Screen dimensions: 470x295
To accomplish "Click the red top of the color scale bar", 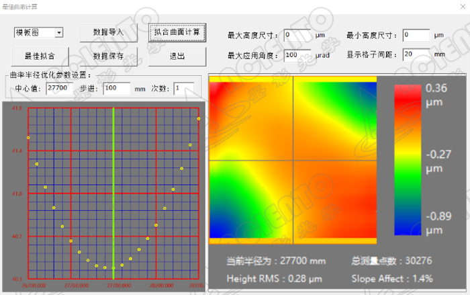I will (x=407, y=89).
